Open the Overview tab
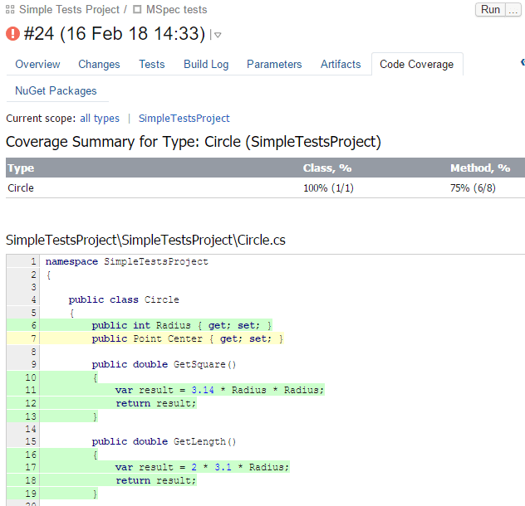525x506 pixels. point(37,64)
